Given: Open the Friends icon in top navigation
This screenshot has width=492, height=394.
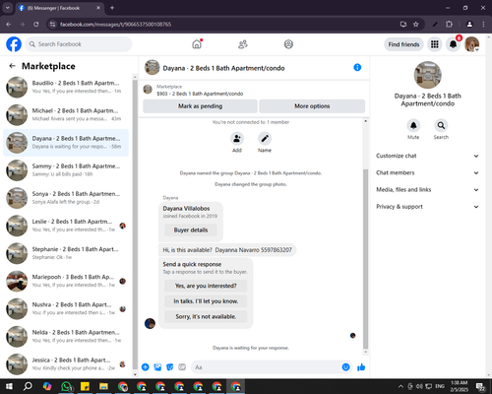Looking at the screenshot, I should click(x=243, y=44).
